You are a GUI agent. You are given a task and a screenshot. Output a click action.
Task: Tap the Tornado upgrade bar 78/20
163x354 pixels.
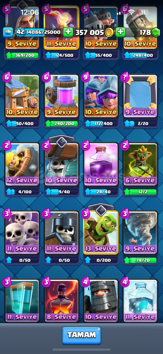[x=140, y=260]
